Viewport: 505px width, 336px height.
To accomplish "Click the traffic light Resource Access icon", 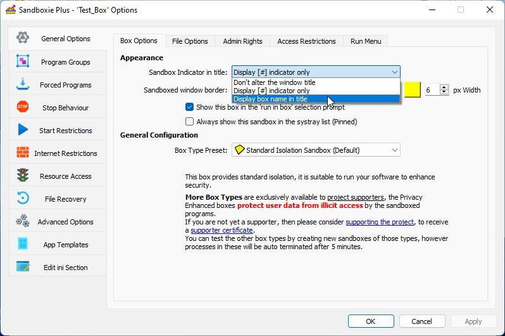I will click(23, 175).
